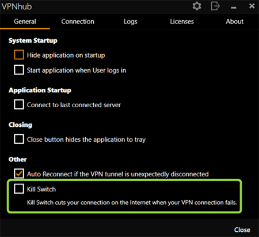Click the logout door-arrow icon
Viewport: 259px width, 237px height.
215,6
